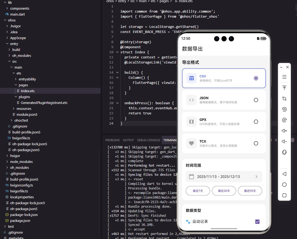
Task: Click the JSON code brackets icon
Action: [x=191, y=100]
